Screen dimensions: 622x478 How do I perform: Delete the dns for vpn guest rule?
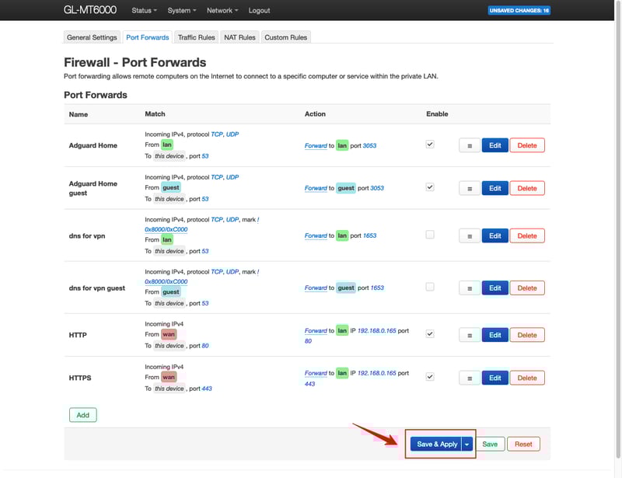pos(527,288)
